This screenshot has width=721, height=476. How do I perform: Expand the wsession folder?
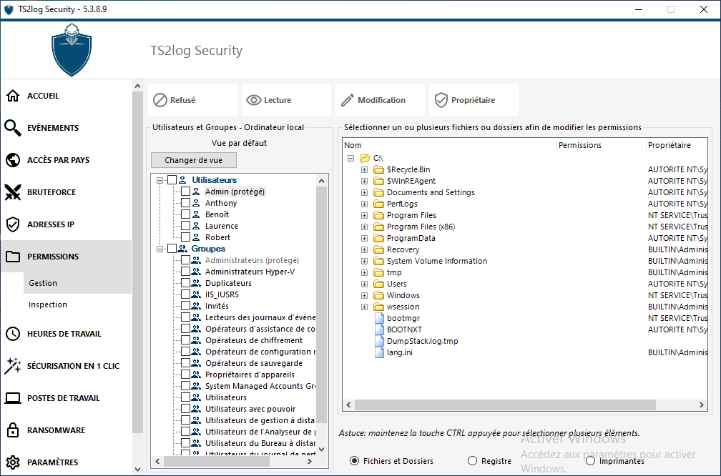(x=364, y=307)
